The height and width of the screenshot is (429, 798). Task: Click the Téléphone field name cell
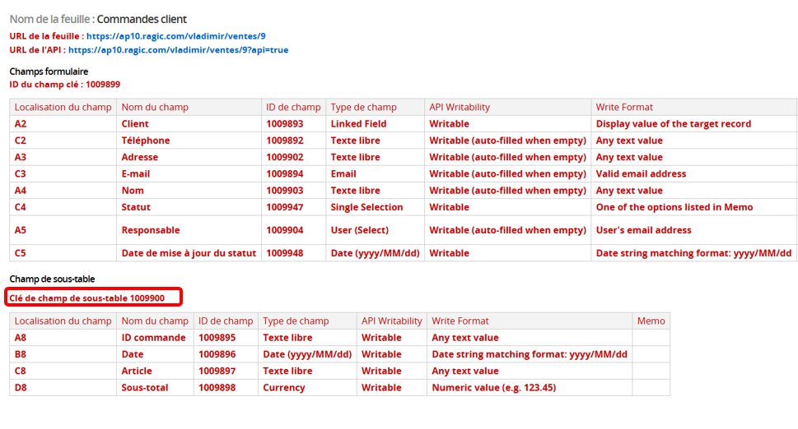[x=146, y=141]
